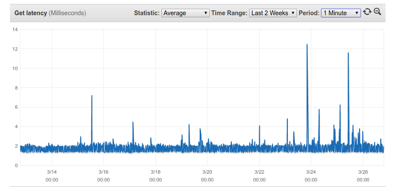The width and height of the screenshot is (395, 187).
Task: Click the Time Range label text
Action: coord(229,13)
